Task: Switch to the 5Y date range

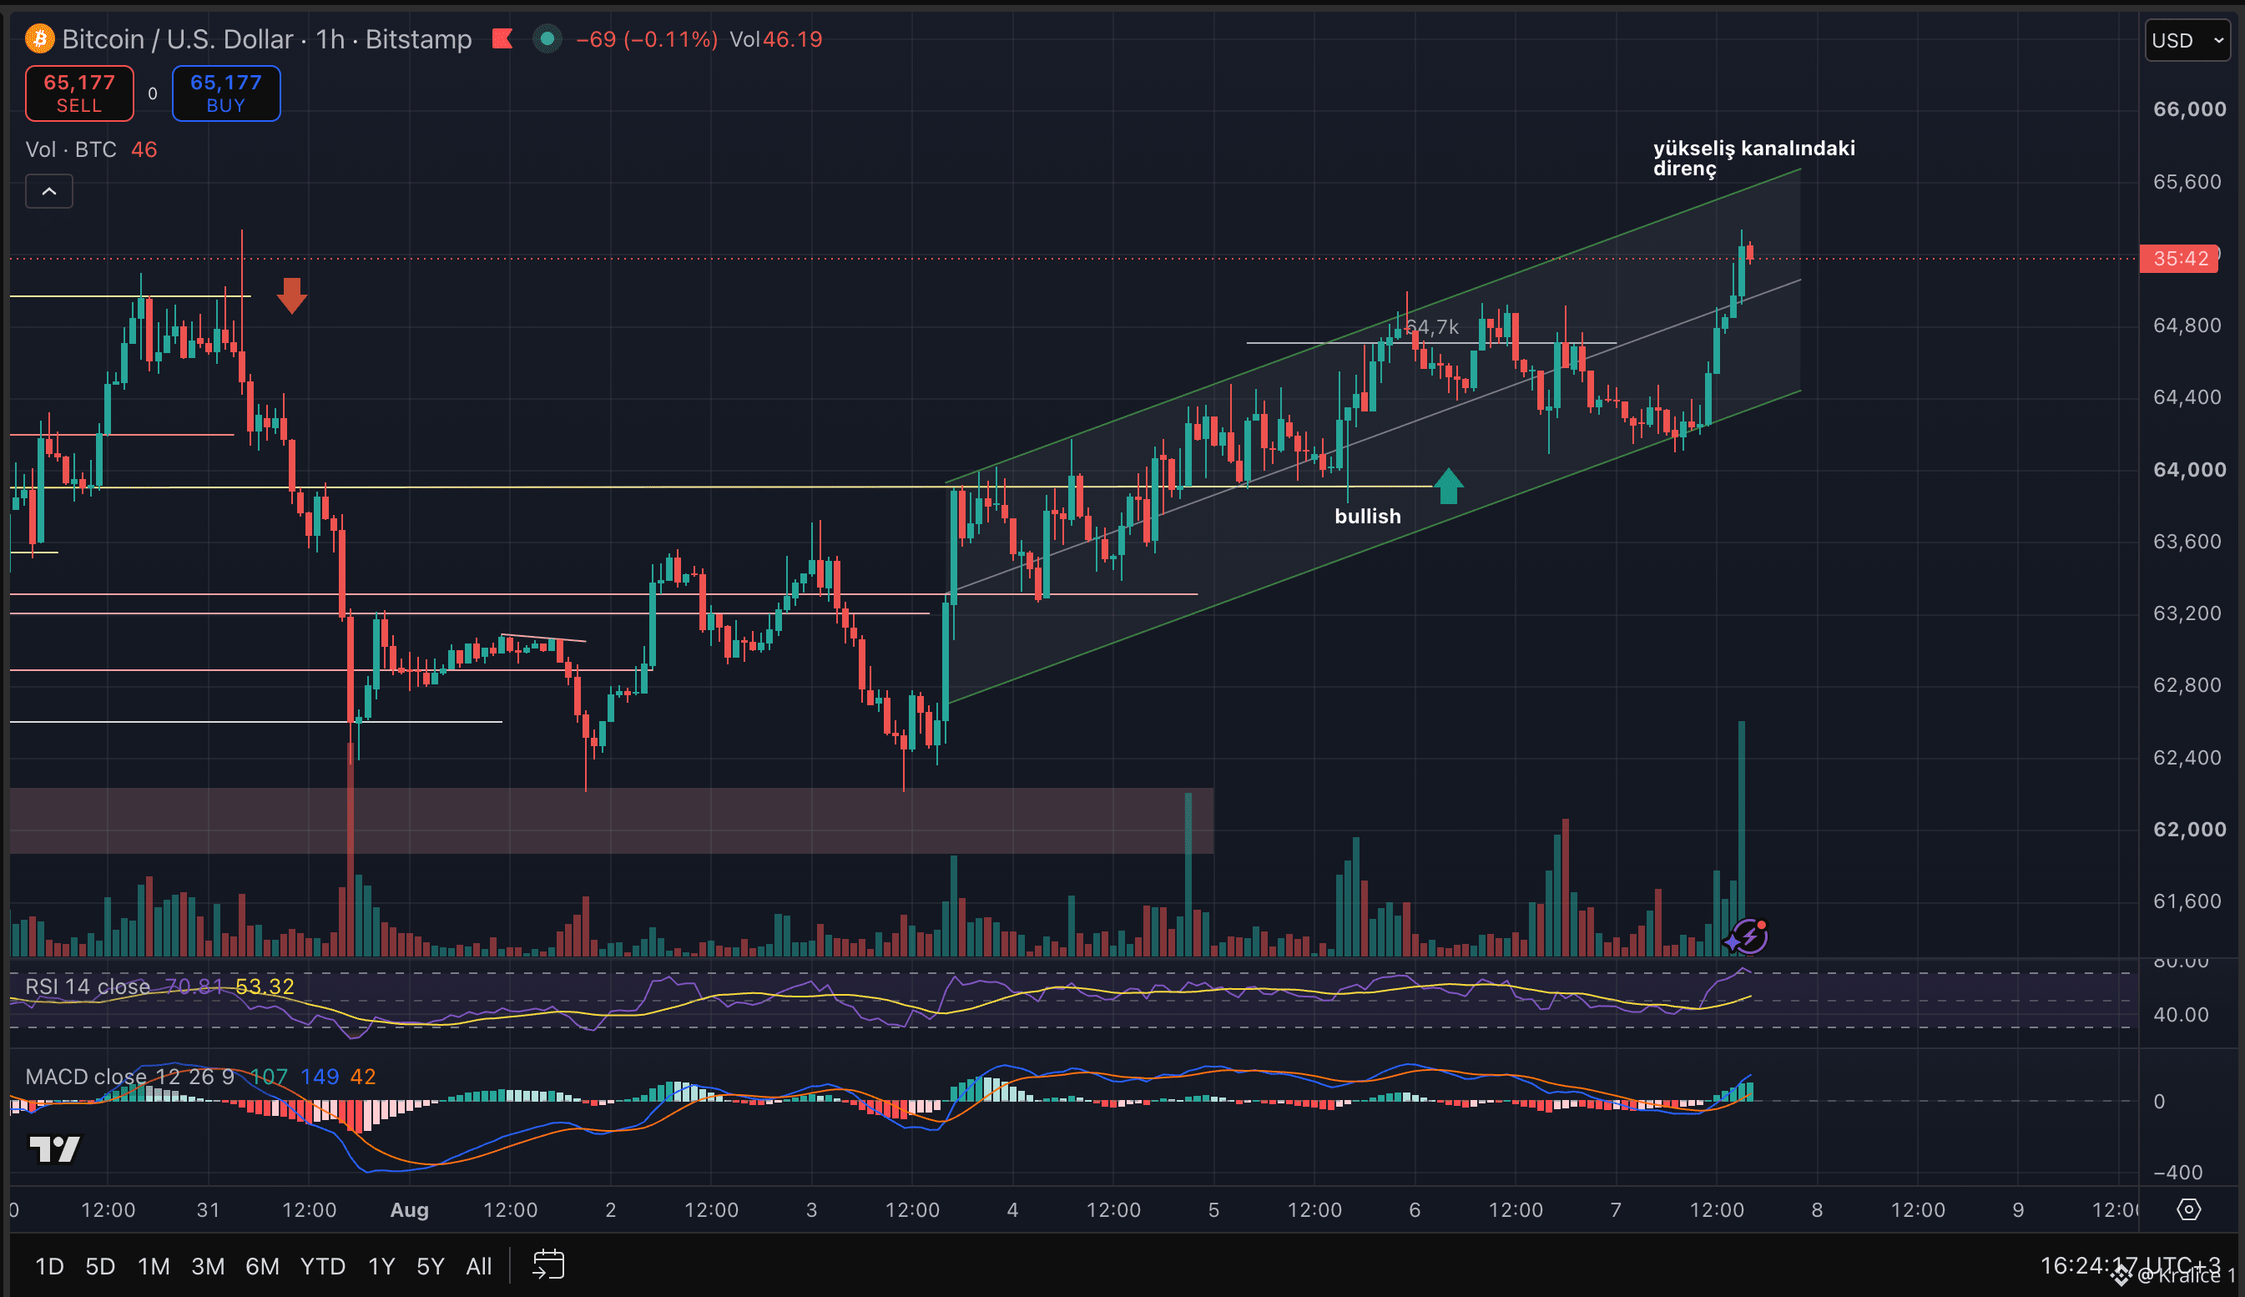Action: click(x=430, y=1266)
